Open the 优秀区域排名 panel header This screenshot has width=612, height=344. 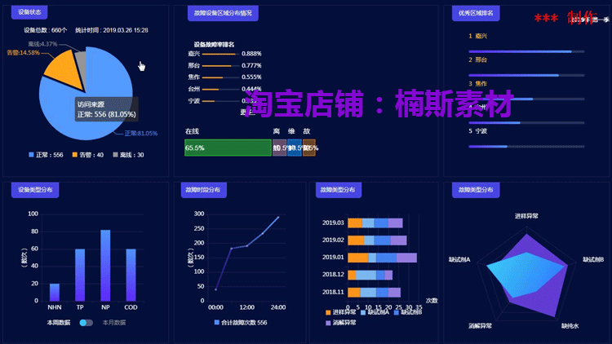[x=476, y=13]
